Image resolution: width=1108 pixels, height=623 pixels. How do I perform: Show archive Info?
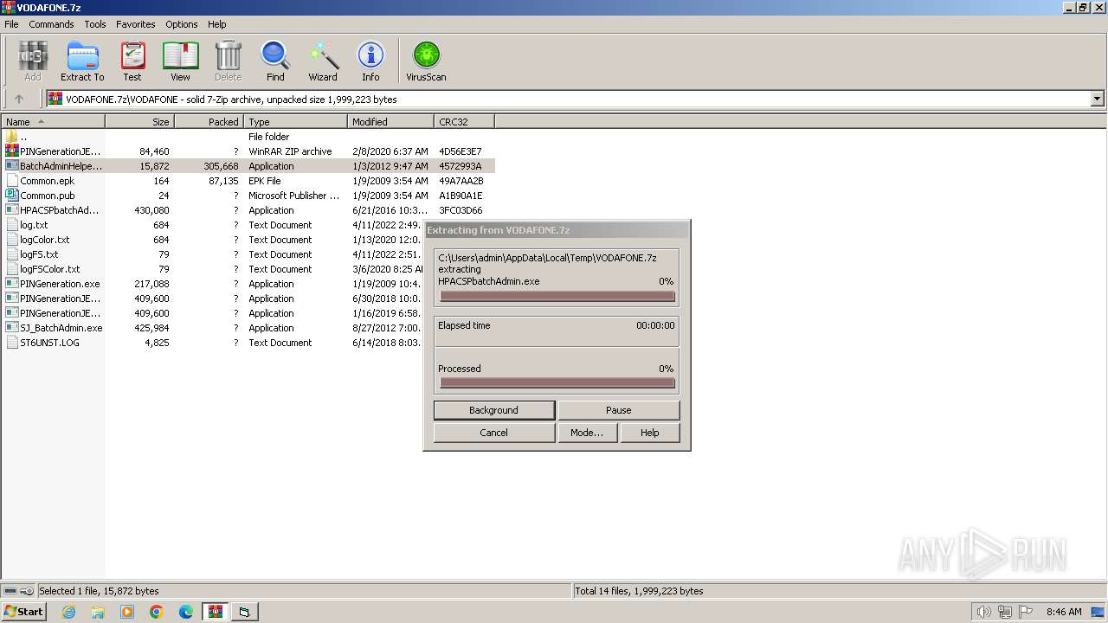click(x=370, y=61)
